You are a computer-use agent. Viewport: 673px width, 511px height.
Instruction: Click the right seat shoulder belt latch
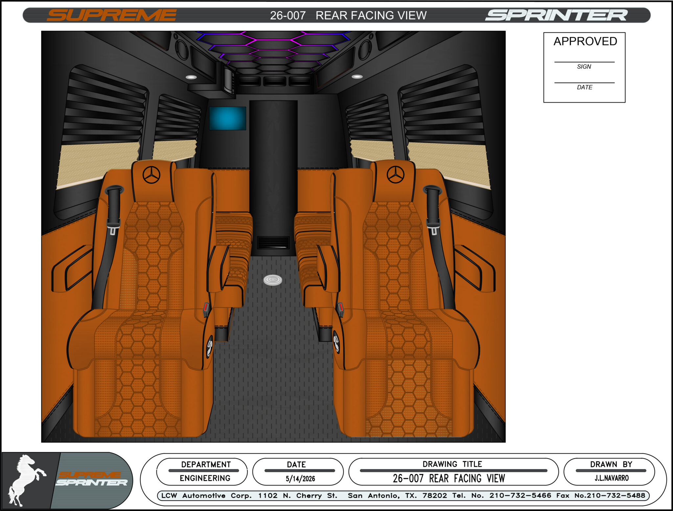(x=433, y=226)
